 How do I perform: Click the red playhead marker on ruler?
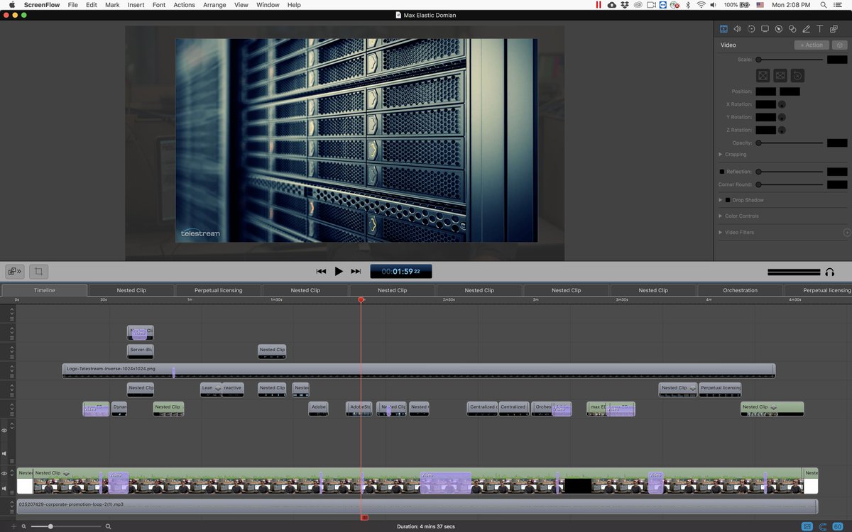click(361, 300)
